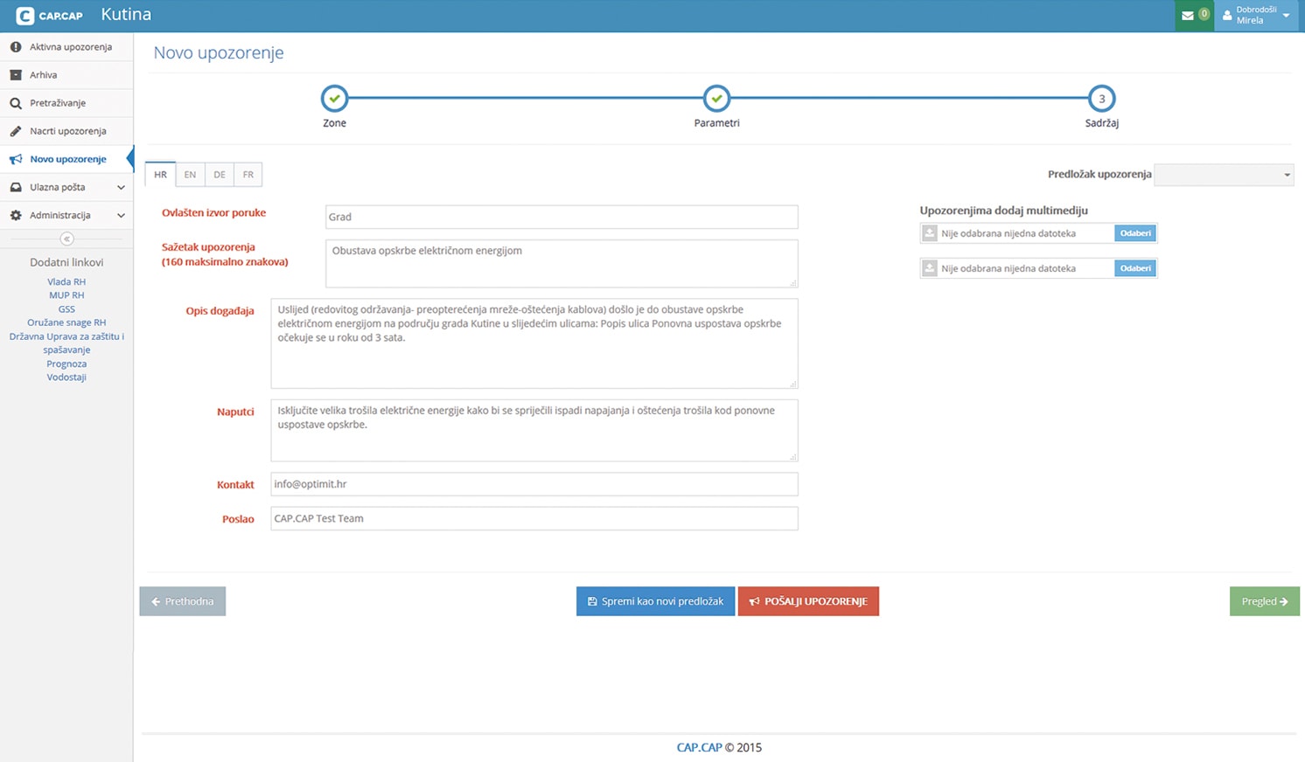Viewport: 1305px width, 762px height.
Task: Click the Parametri step checkmark circle
Action: click(716, 99)
